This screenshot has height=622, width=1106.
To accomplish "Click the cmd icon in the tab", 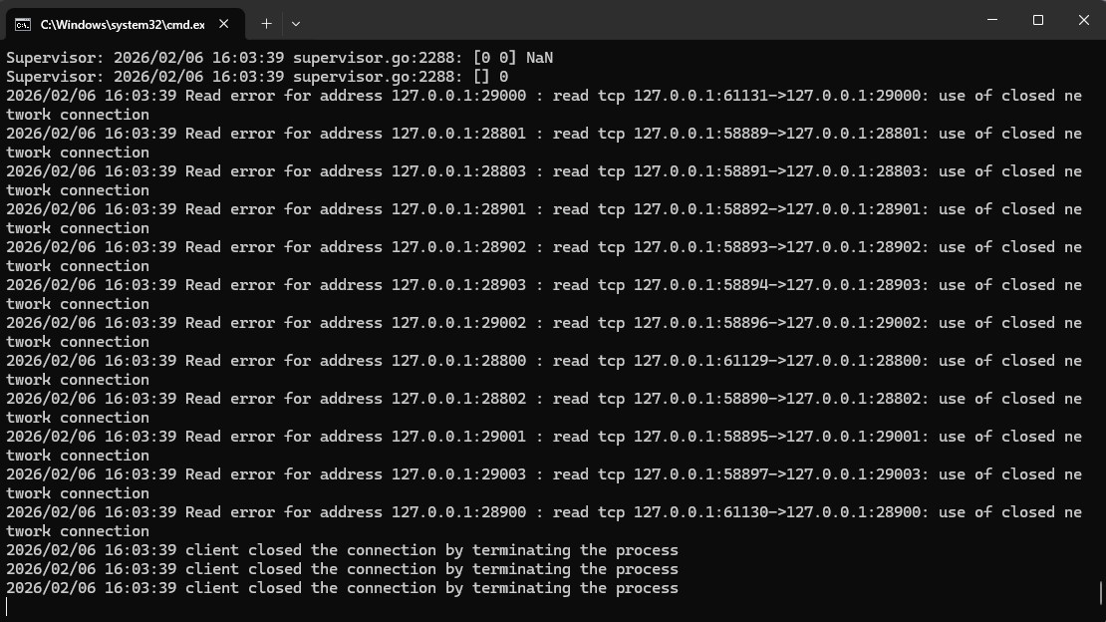I will [22, 24].
